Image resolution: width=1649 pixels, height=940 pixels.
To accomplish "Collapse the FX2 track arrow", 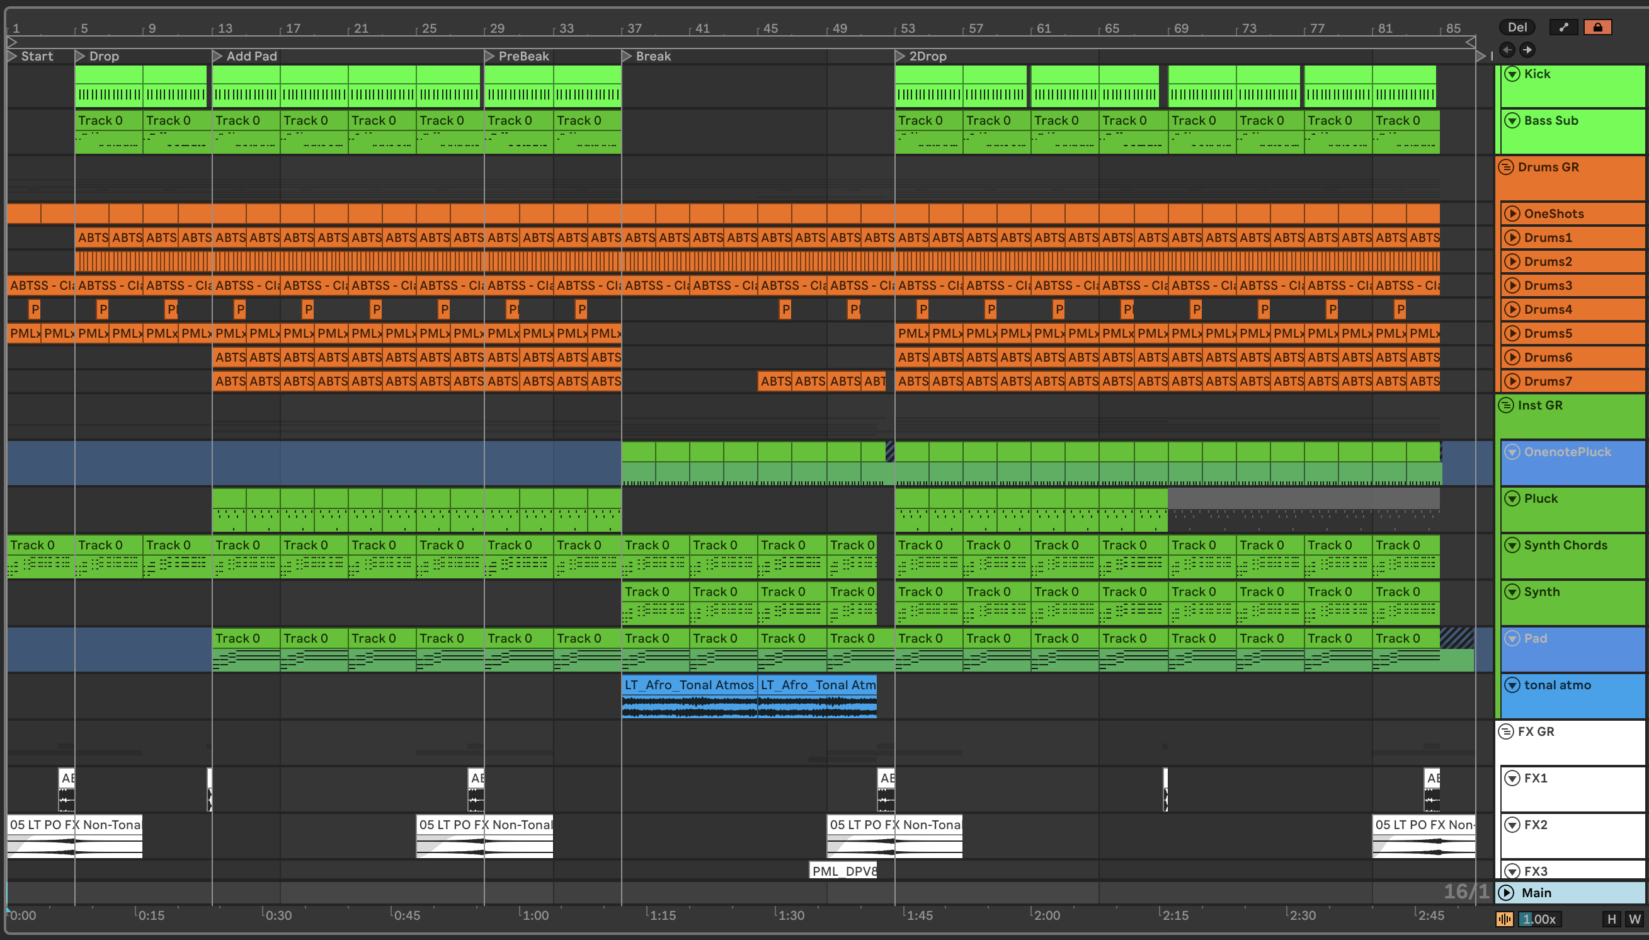I will 1512,825.
